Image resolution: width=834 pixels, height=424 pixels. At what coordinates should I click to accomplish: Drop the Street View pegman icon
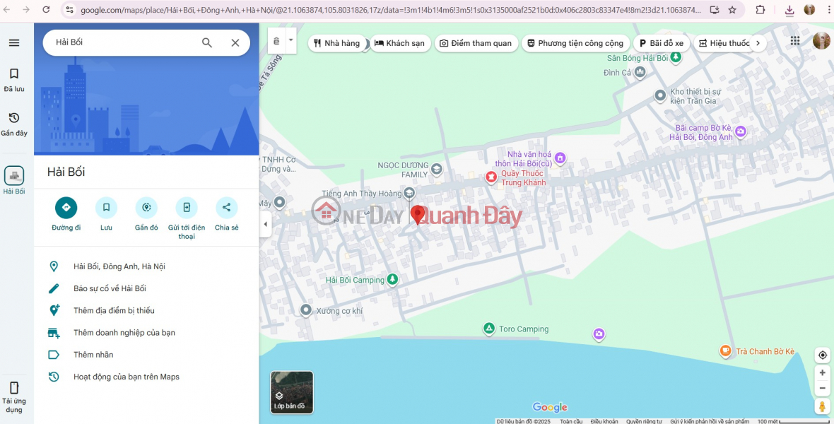pyautogui.click(x=822, y=406)
